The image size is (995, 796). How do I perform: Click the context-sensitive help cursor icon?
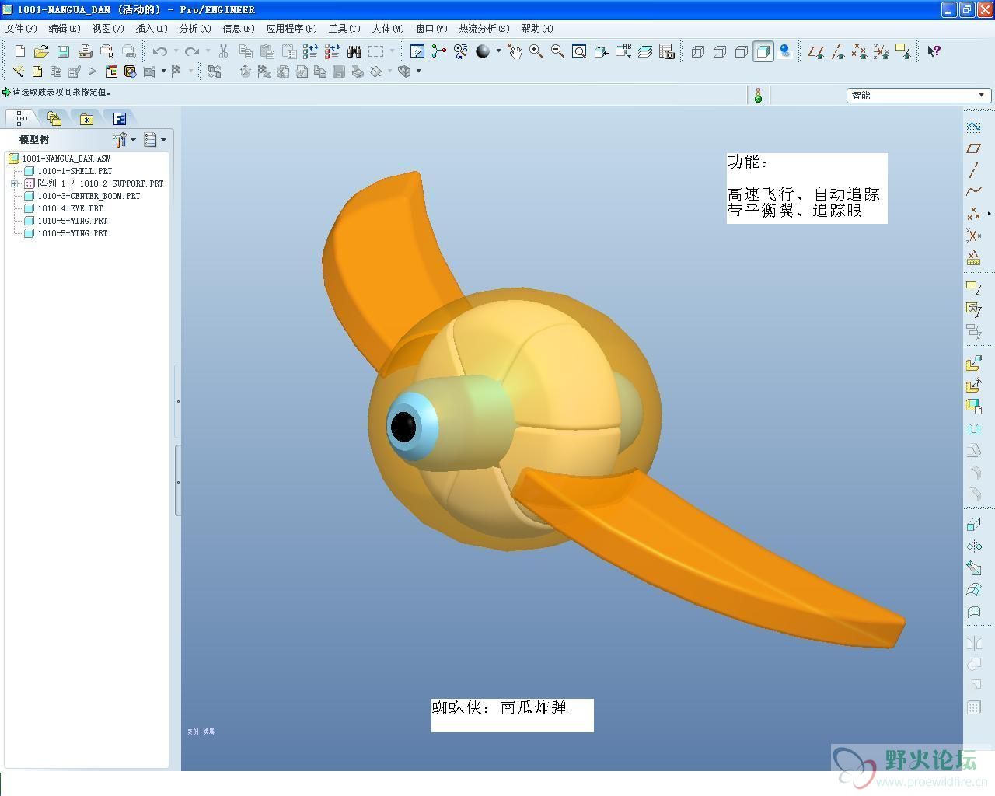pyautogui.click(x=934, y=51)
